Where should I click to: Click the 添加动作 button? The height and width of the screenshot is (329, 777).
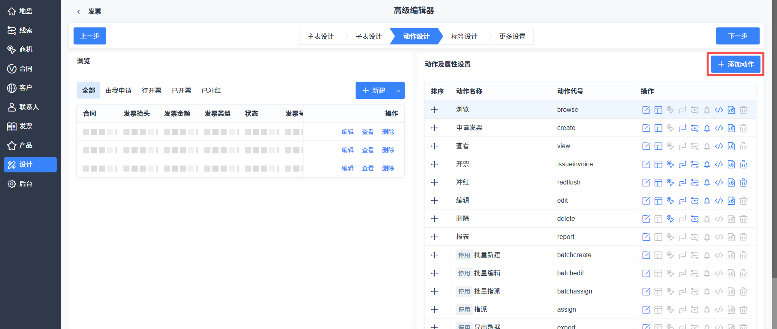click(x=735, y=64)
